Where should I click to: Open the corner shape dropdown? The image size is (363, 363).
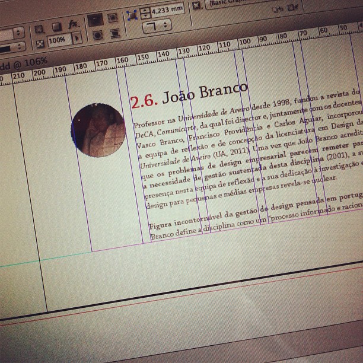point(157,26)
